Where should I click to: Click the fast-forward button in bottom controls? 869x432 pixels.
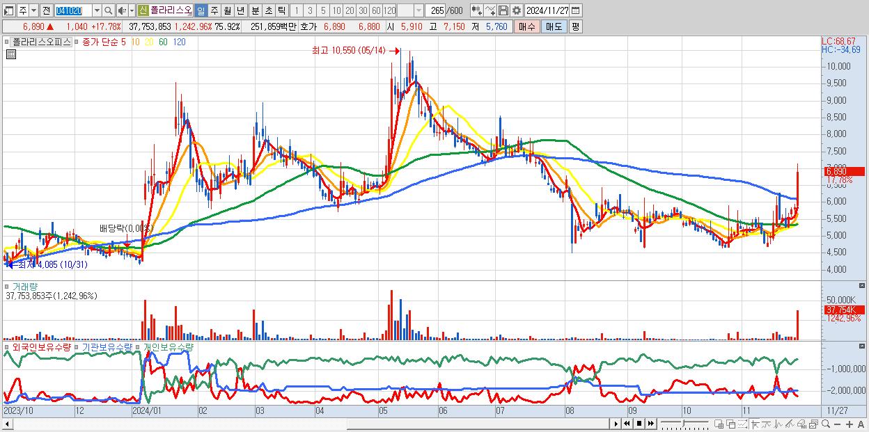[x=651, y=424]
